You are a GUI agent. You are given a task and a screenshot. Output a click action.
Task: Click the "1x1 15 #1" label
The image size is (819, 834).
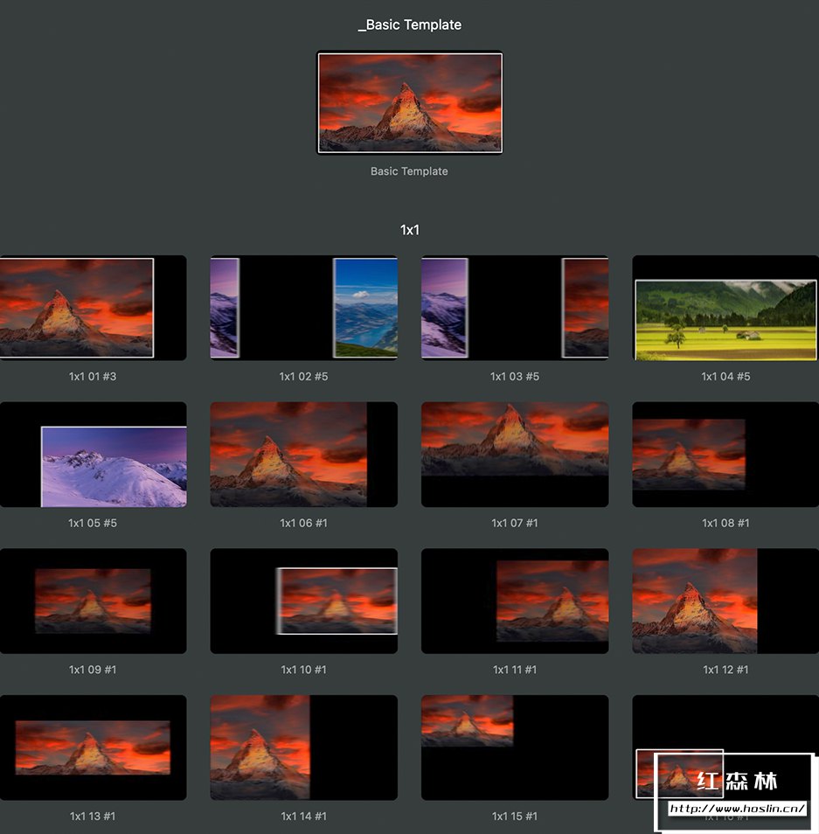515,816
